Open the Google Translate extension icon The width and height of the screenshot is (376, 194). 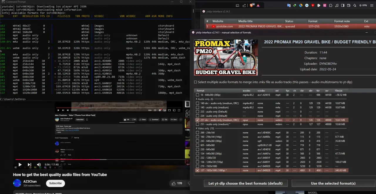(289, 5)
